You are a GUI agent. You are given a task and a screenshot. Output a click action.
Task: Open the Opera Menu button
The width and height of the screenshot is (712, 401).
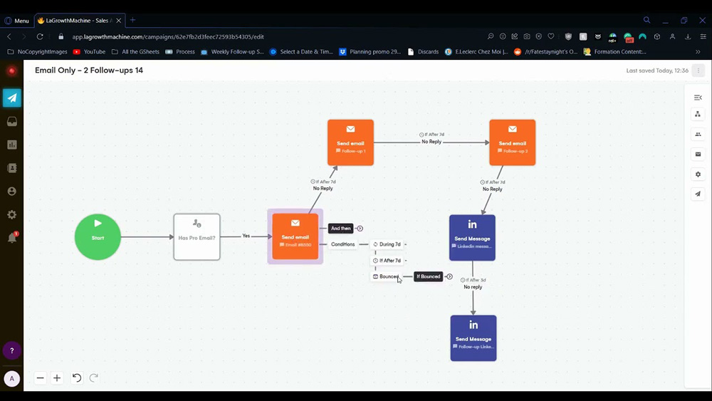click(x=16, y=21)
